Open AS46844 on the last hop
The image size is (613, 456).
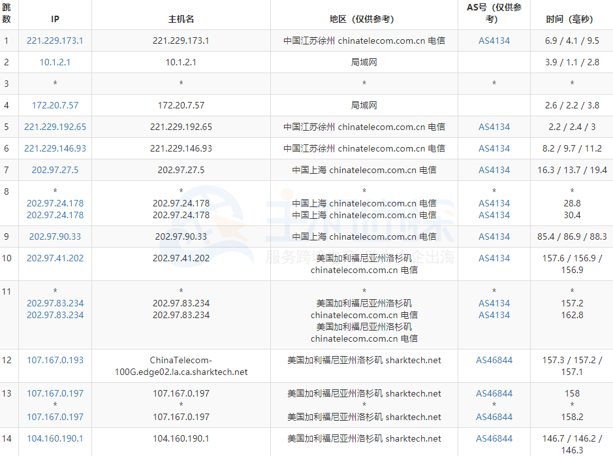493,438
